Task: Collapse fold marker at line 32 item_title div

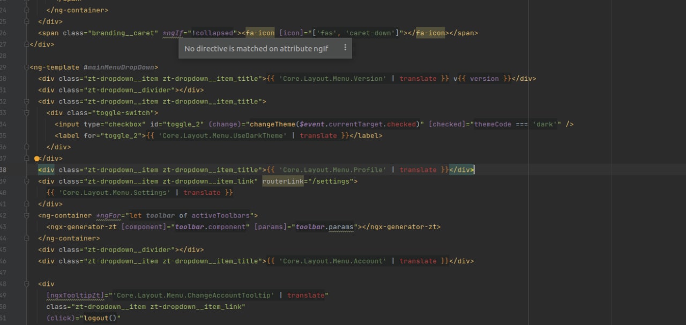Action: pyautogui.click(x=26, y=101)
